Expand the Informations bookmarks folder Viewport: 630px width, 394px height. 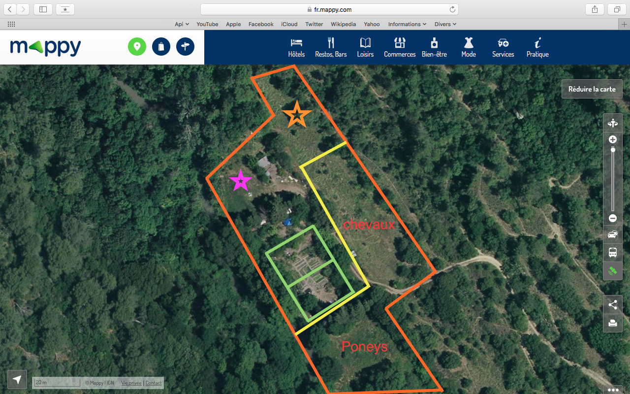pos(407,24)
